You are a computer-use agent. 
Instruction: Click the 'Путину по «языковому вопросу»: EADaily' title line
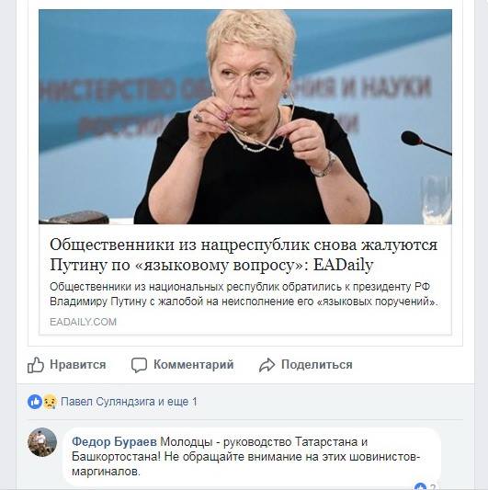(211, 265)
